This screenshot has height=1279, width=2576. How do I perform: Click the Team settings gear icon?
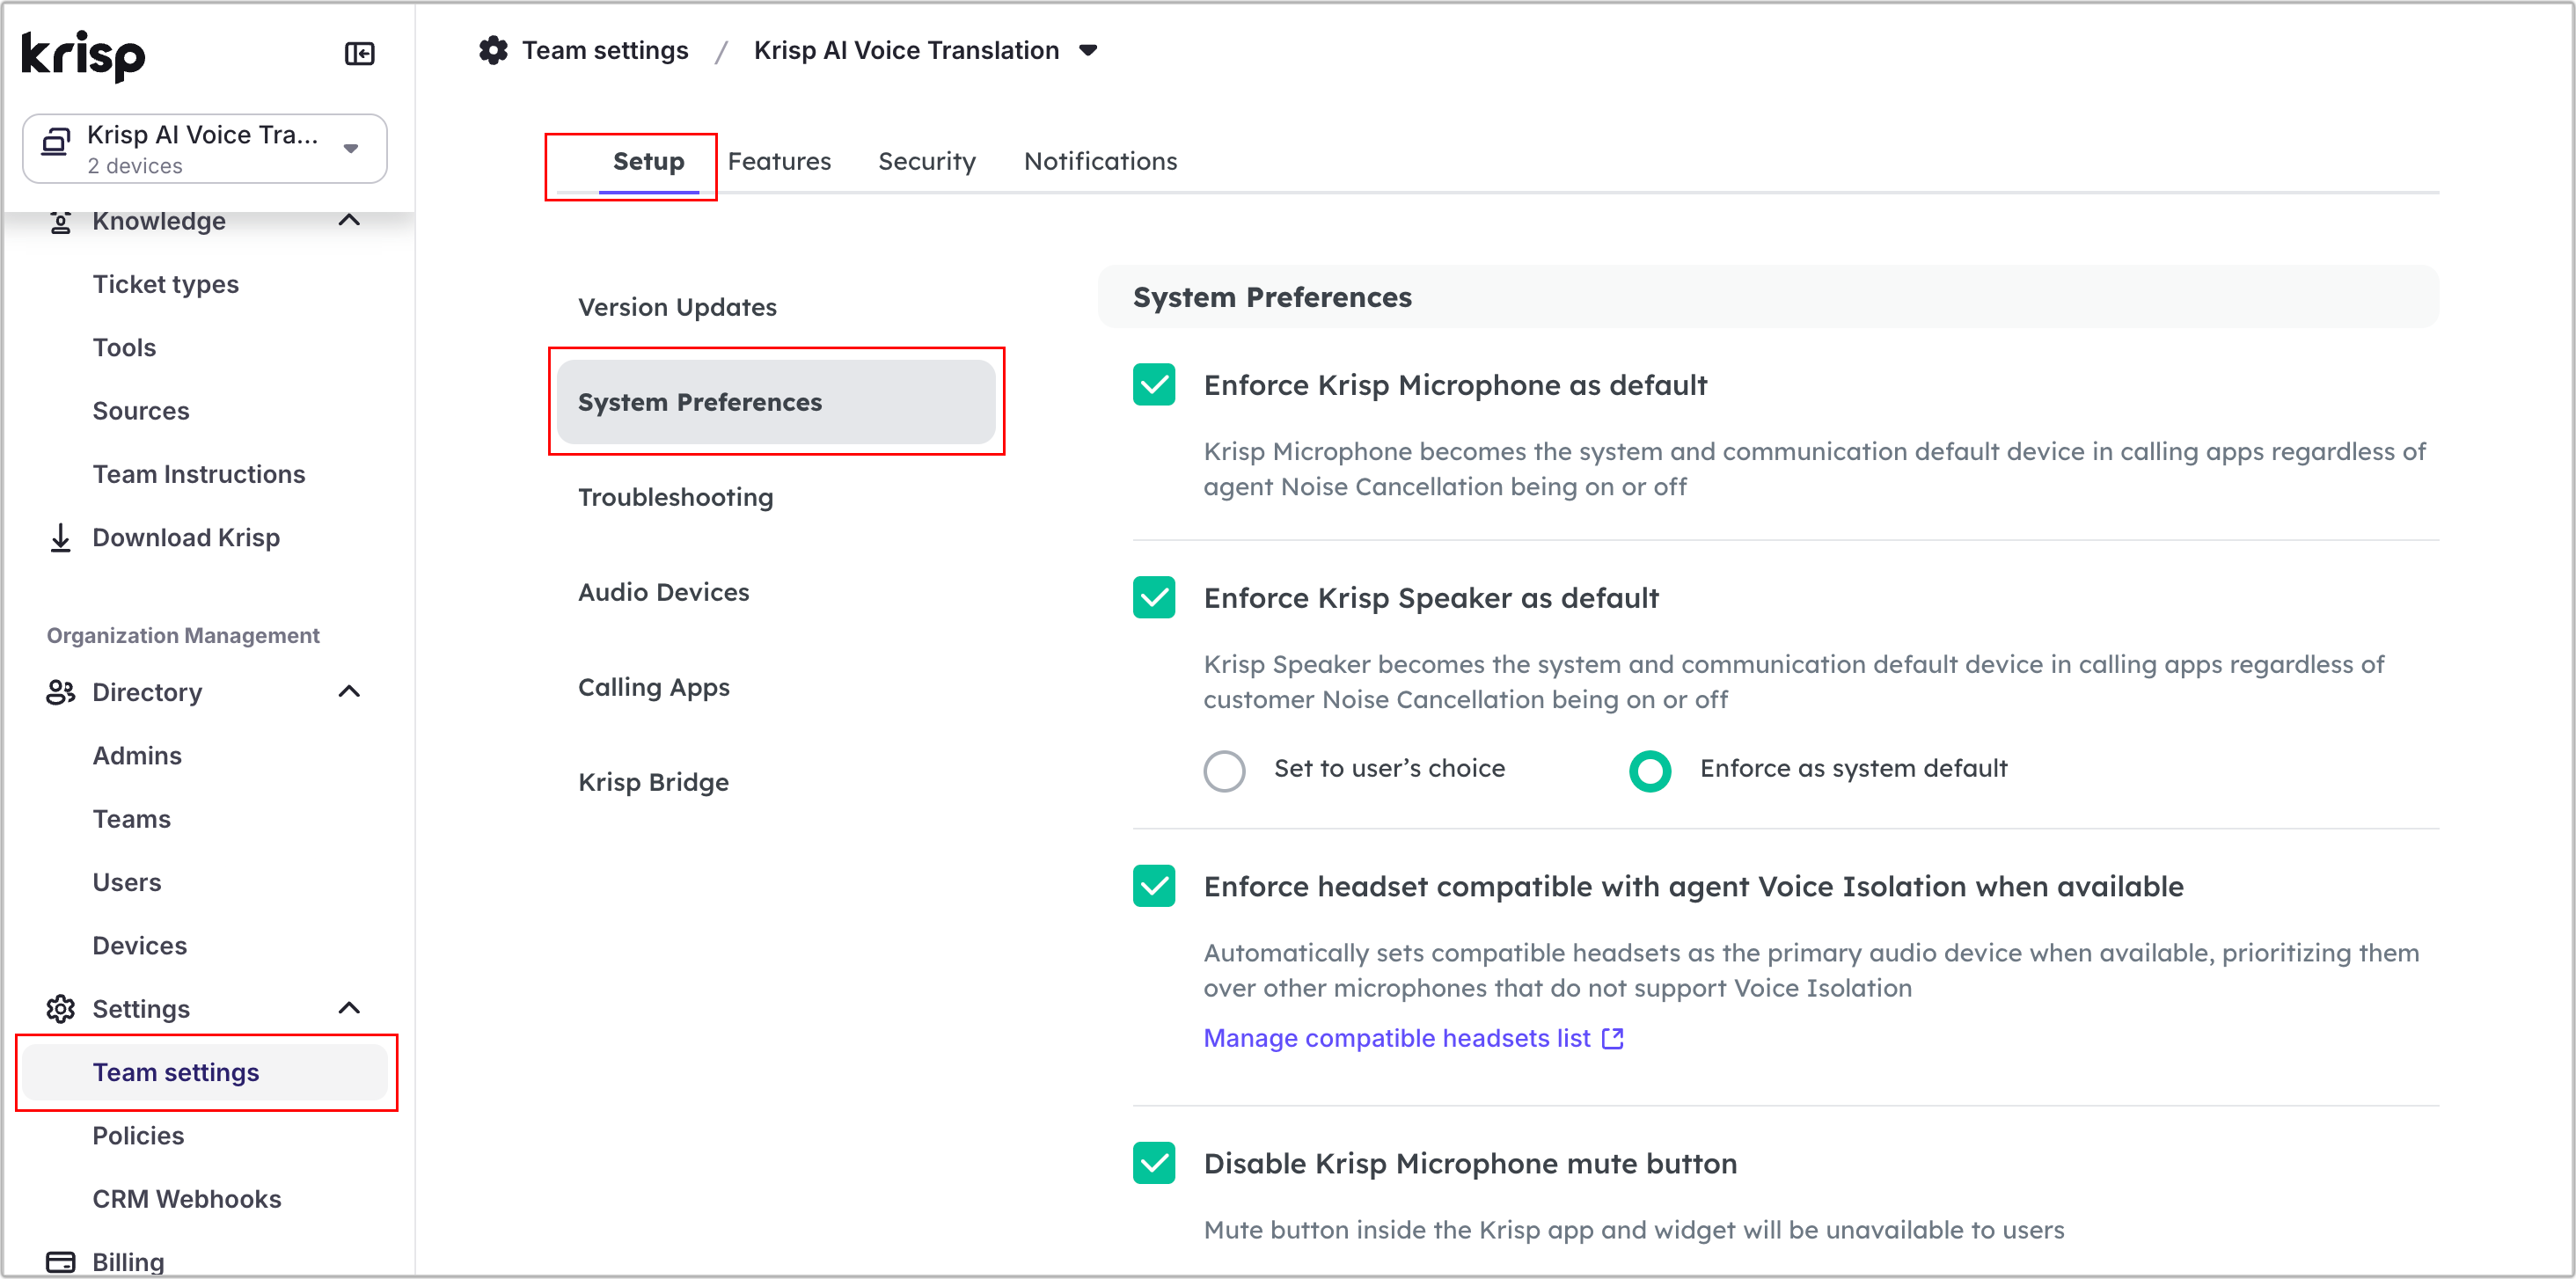point(493,50)
